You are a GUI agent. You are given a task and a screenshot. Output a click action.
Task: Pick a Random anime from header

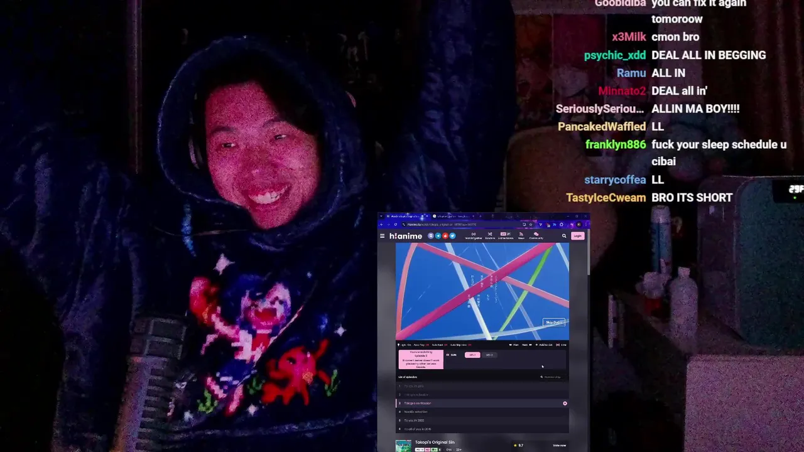tap(490, 236)
